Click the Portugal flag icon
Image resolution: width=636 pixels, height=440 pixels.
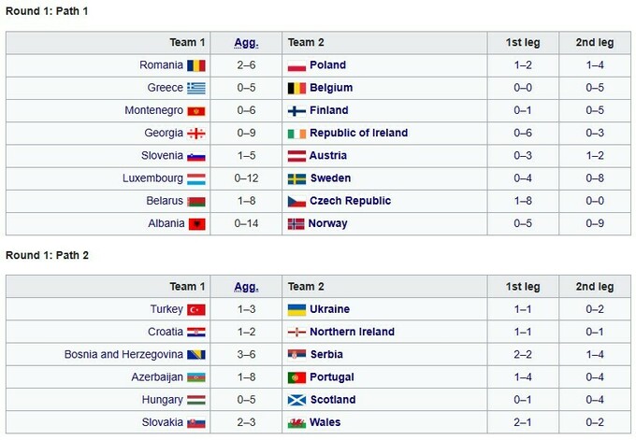tap(296, 377)
